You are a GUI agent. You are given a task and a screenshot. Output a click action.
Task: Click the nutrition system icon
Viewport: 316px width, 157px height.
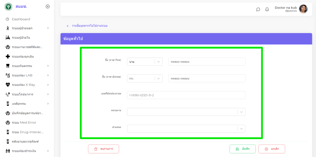click(8, 94)
